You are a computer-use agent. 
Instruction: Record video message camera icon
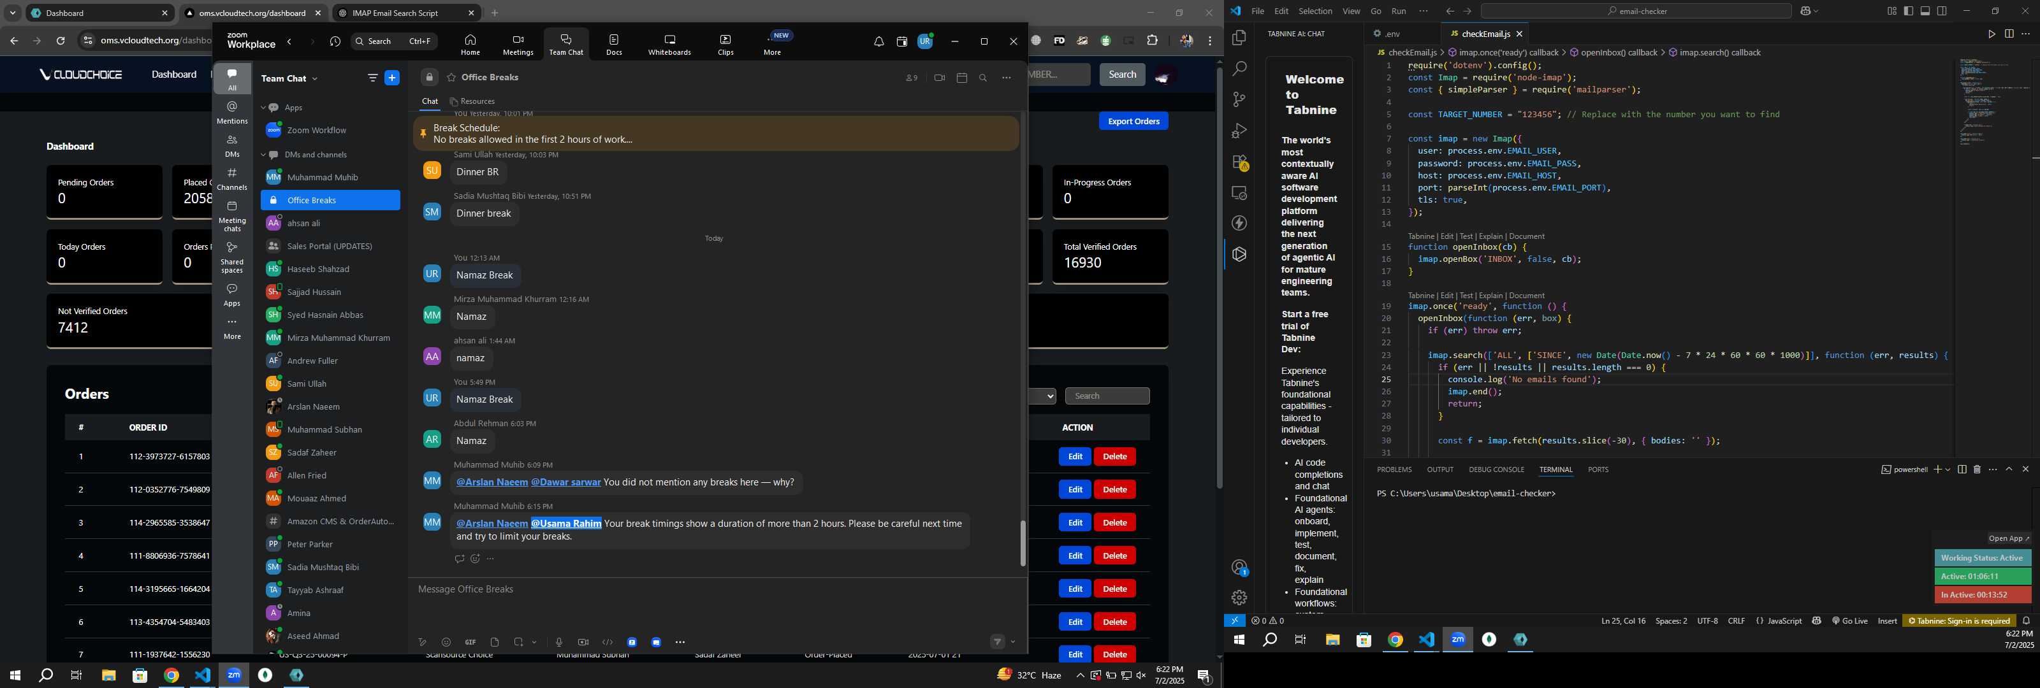[x=584, y=642]
